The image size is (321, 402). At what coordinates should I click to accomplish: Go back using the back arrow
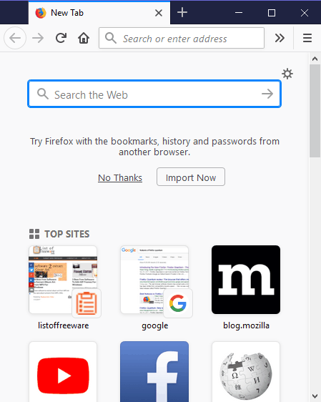click(15, 38)
